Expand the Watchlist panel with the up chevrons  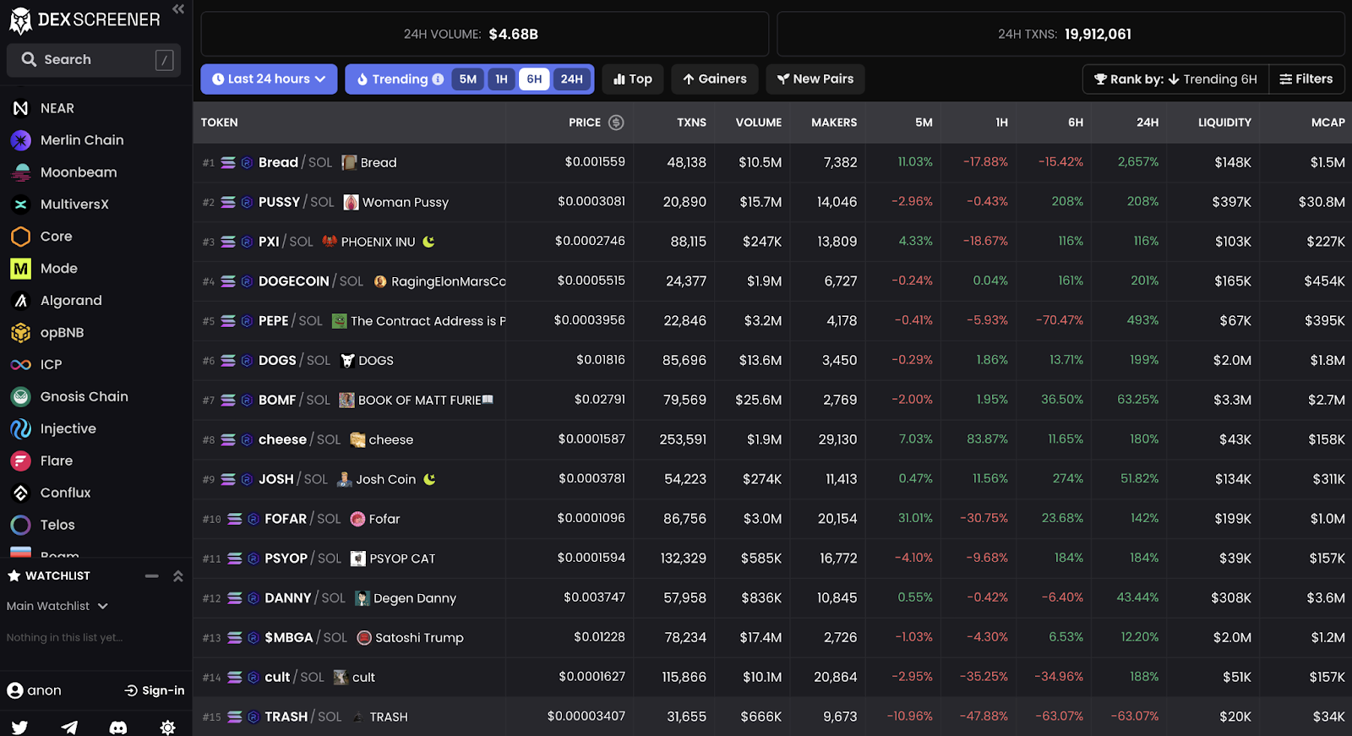(178, 576)
